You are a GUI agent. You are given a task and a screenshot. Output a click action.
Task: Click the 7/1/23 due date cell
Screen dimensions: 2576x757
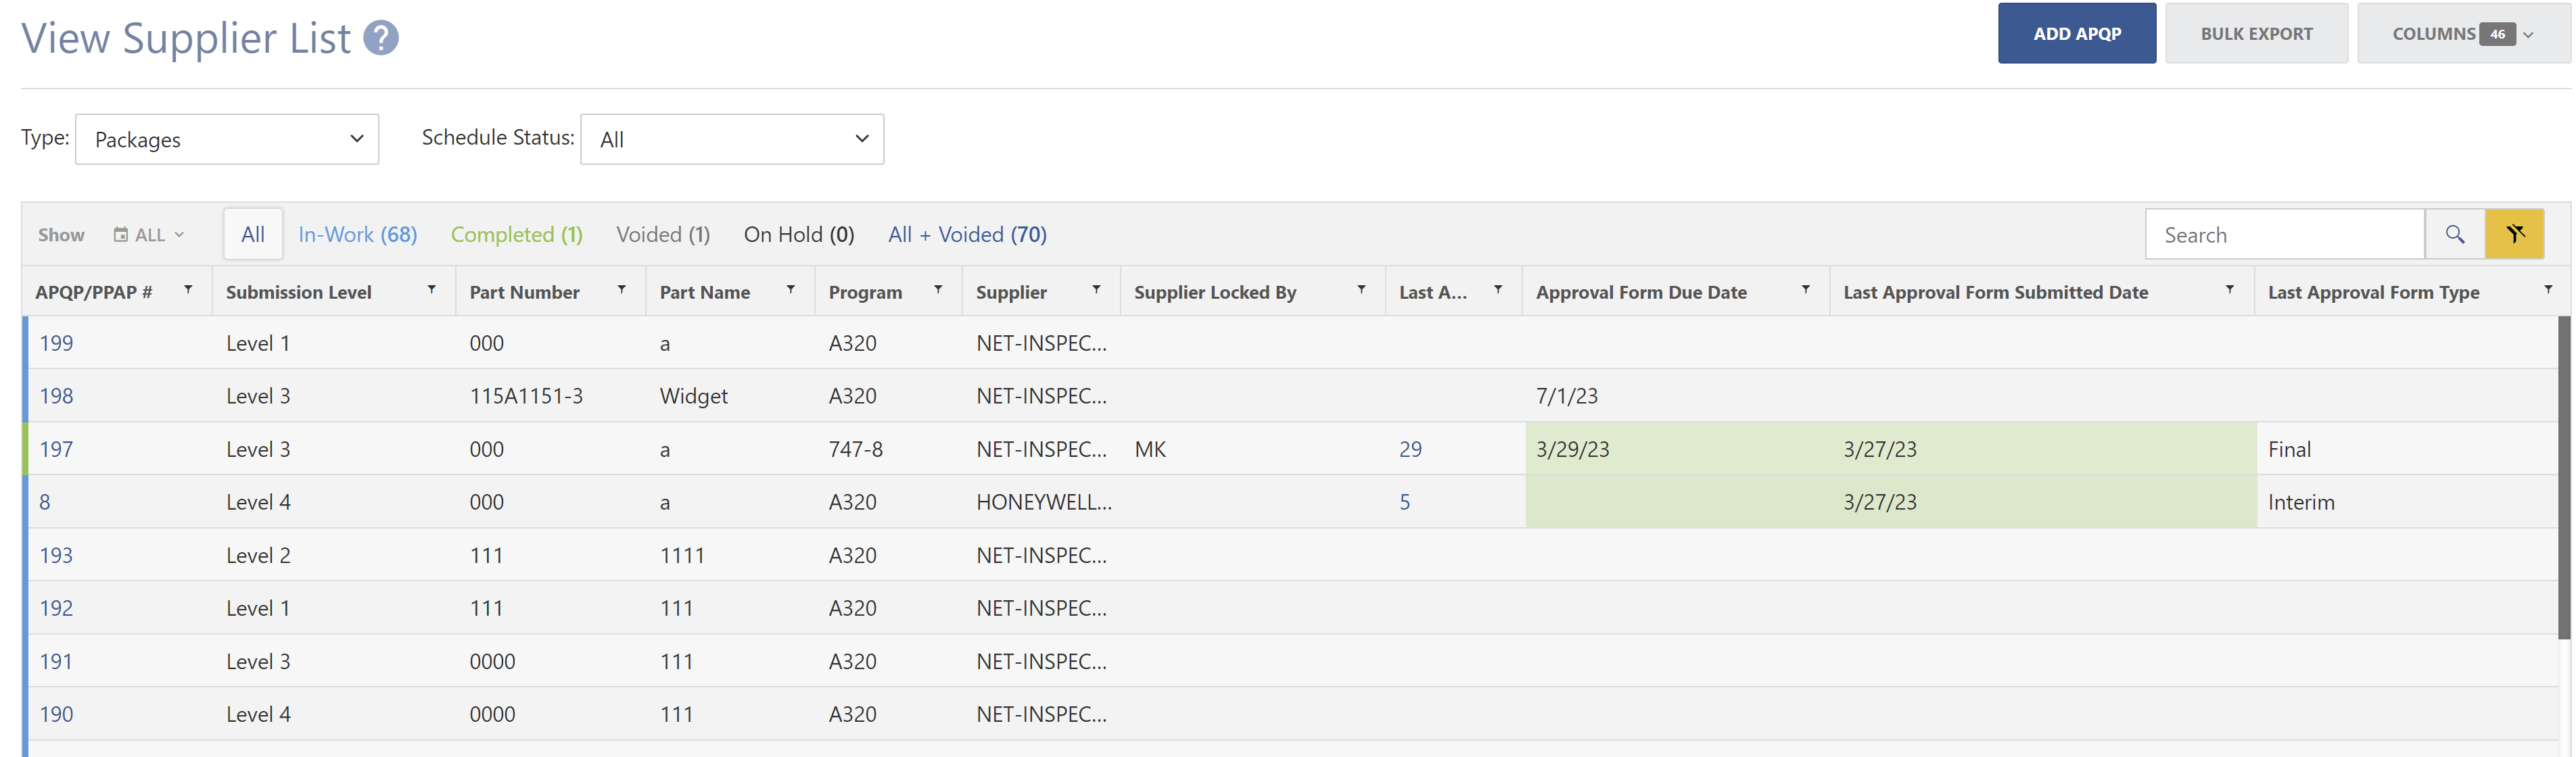(1567, 396)
